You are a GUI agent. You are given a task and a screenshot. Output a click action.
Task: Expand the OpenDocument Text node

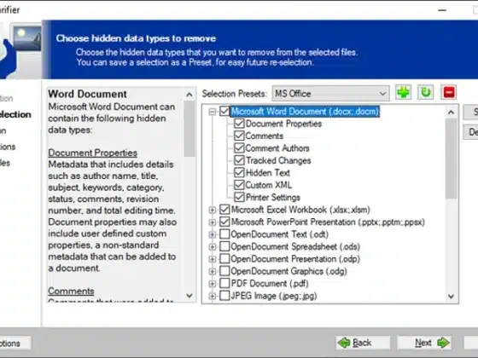(x=213, y=234)
